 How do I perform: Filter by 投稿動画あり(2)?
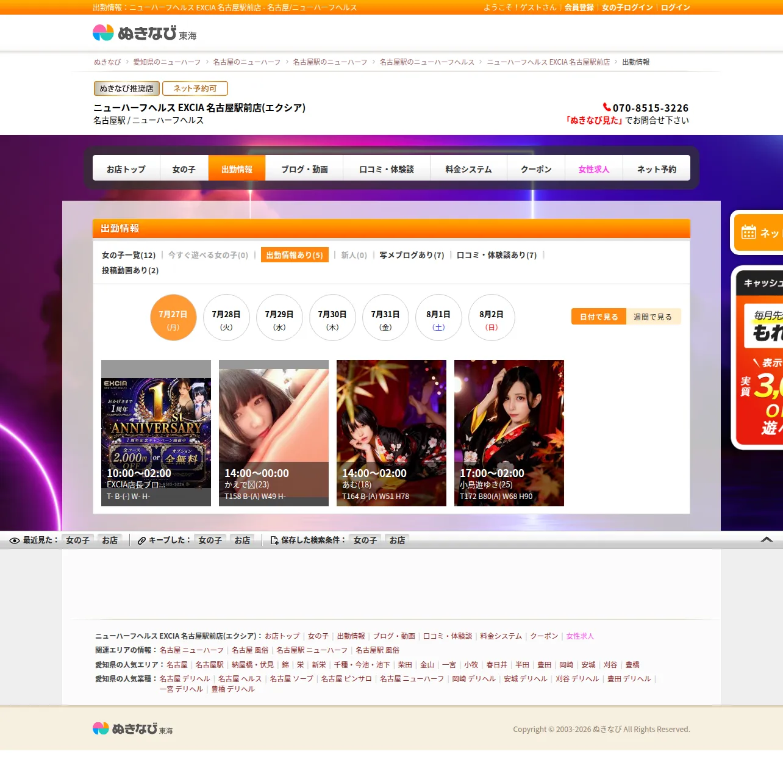130,270
